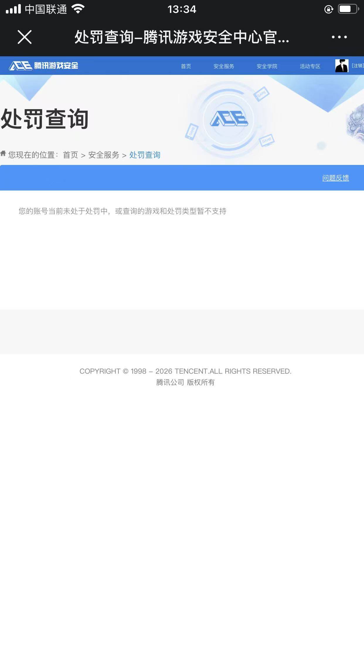Tap the page title 处罚查询–腾讯游戏安全中心官
This screenshot has height=648, width=364.
182,37
